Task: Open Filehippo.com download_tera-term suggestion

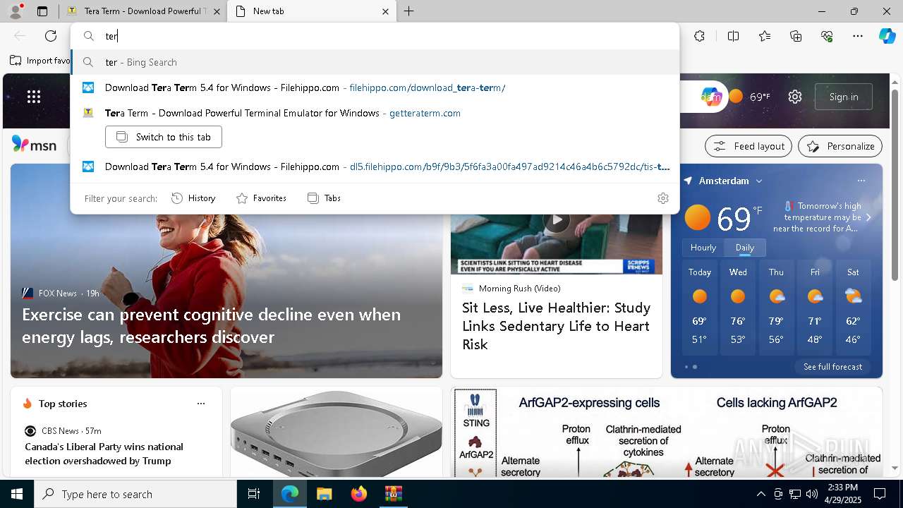Action: pos(375,87)
